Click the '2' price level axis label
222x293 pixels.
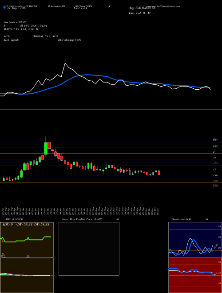point(214,152)
